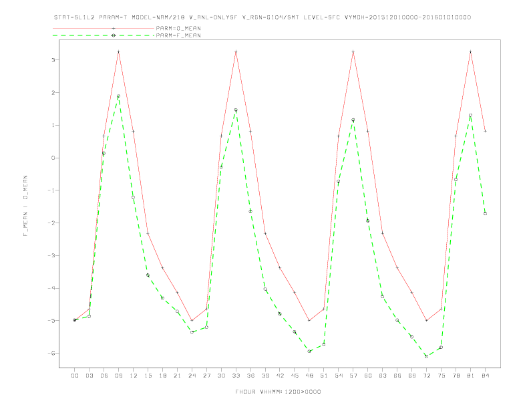Click x-axis tick label 12
529x409 pixels.
point(134,376)
